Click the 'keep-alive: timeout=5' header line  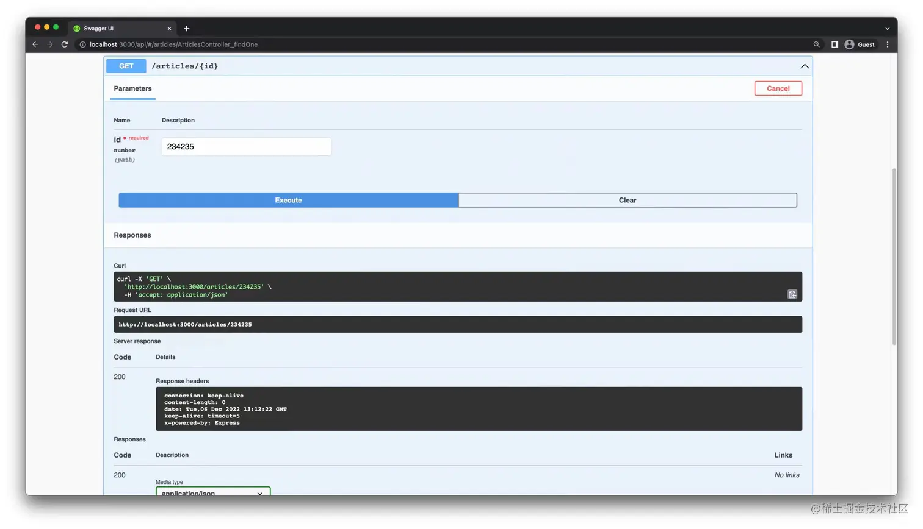[202, 416]
